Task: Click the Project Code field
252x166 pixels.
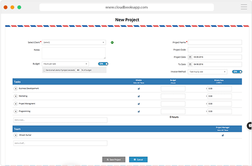Action: (x=215, y=50)
